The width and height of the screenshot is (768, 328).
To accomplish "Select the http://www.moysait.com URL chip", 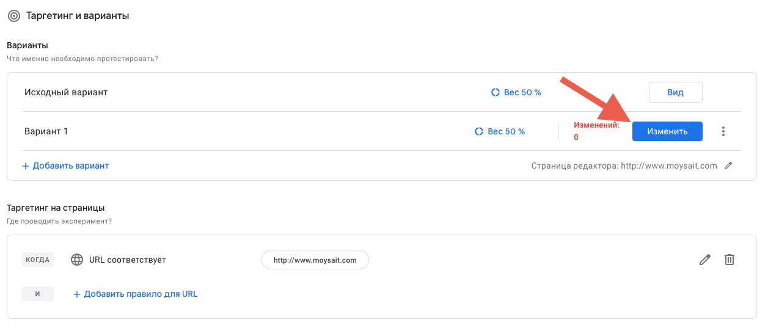I will tap(315, 260).
